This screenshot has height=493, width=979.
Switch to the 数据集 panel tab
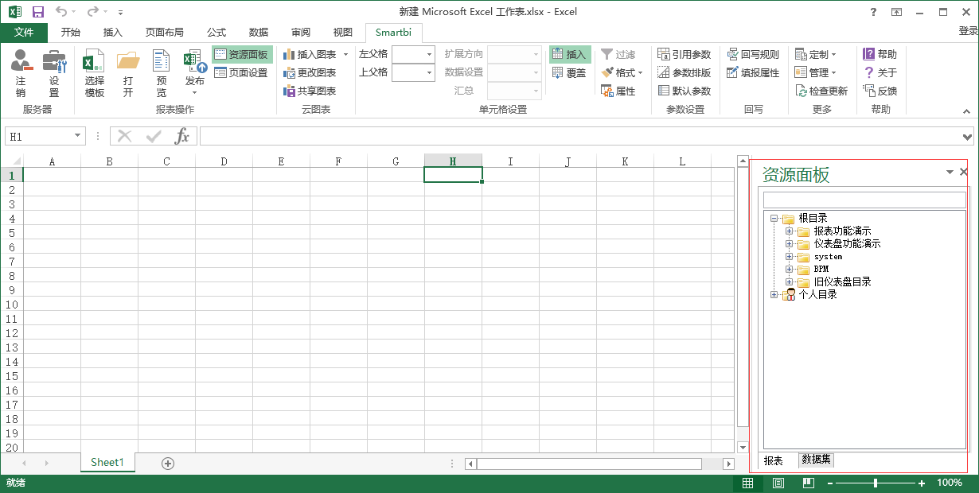(817, 460)
